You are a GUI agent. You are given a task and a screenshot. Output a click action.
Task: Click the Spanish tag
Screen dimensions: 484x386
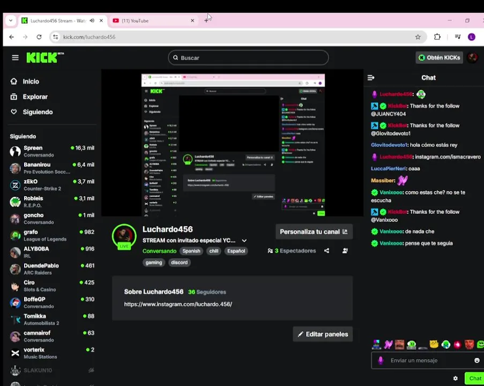point(191,251)
